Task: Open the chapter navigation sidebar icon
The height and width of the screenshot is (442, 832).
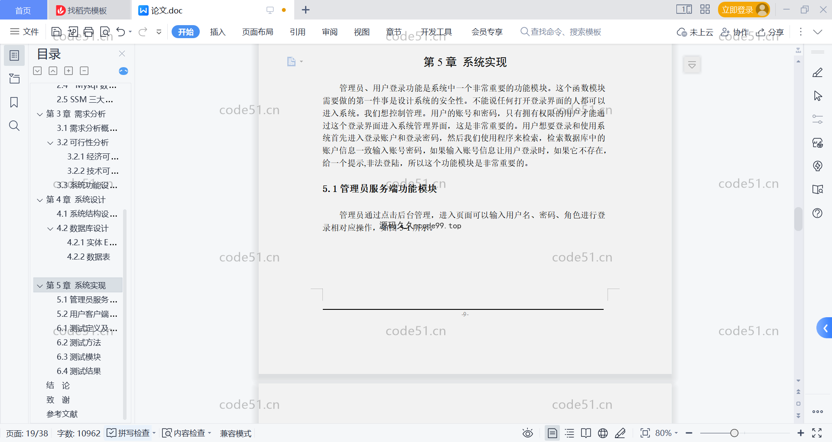Action: click(x=14, y=79)
